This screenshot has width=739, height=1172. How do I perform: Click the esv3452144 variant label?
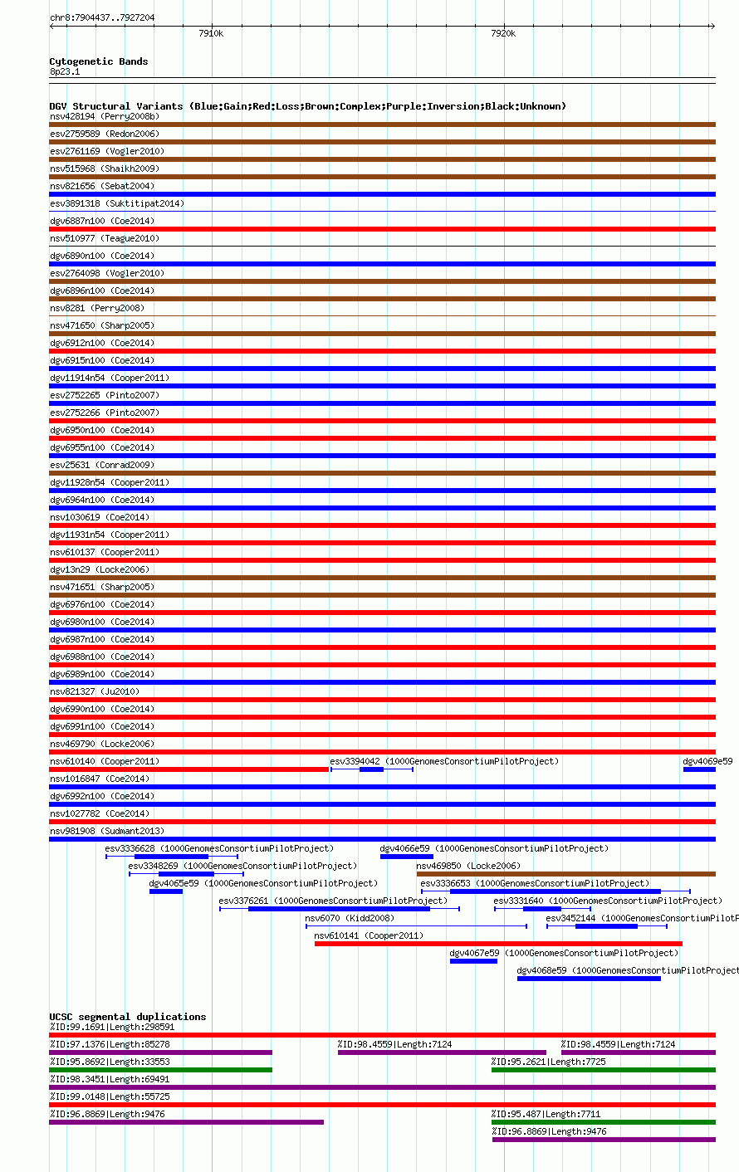[642, 918]
